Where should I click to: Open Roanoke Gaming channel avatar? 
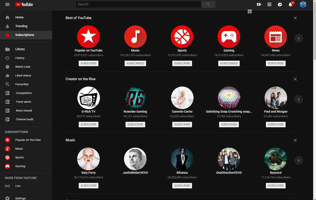[x=135, y=98]
